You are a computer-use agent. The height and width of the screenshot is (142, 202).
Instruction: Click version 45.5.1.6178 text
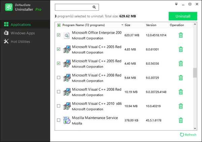click(154, 120)
